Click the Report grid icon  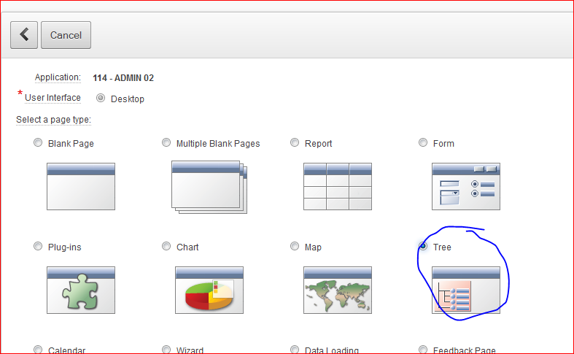click(338, 187)
